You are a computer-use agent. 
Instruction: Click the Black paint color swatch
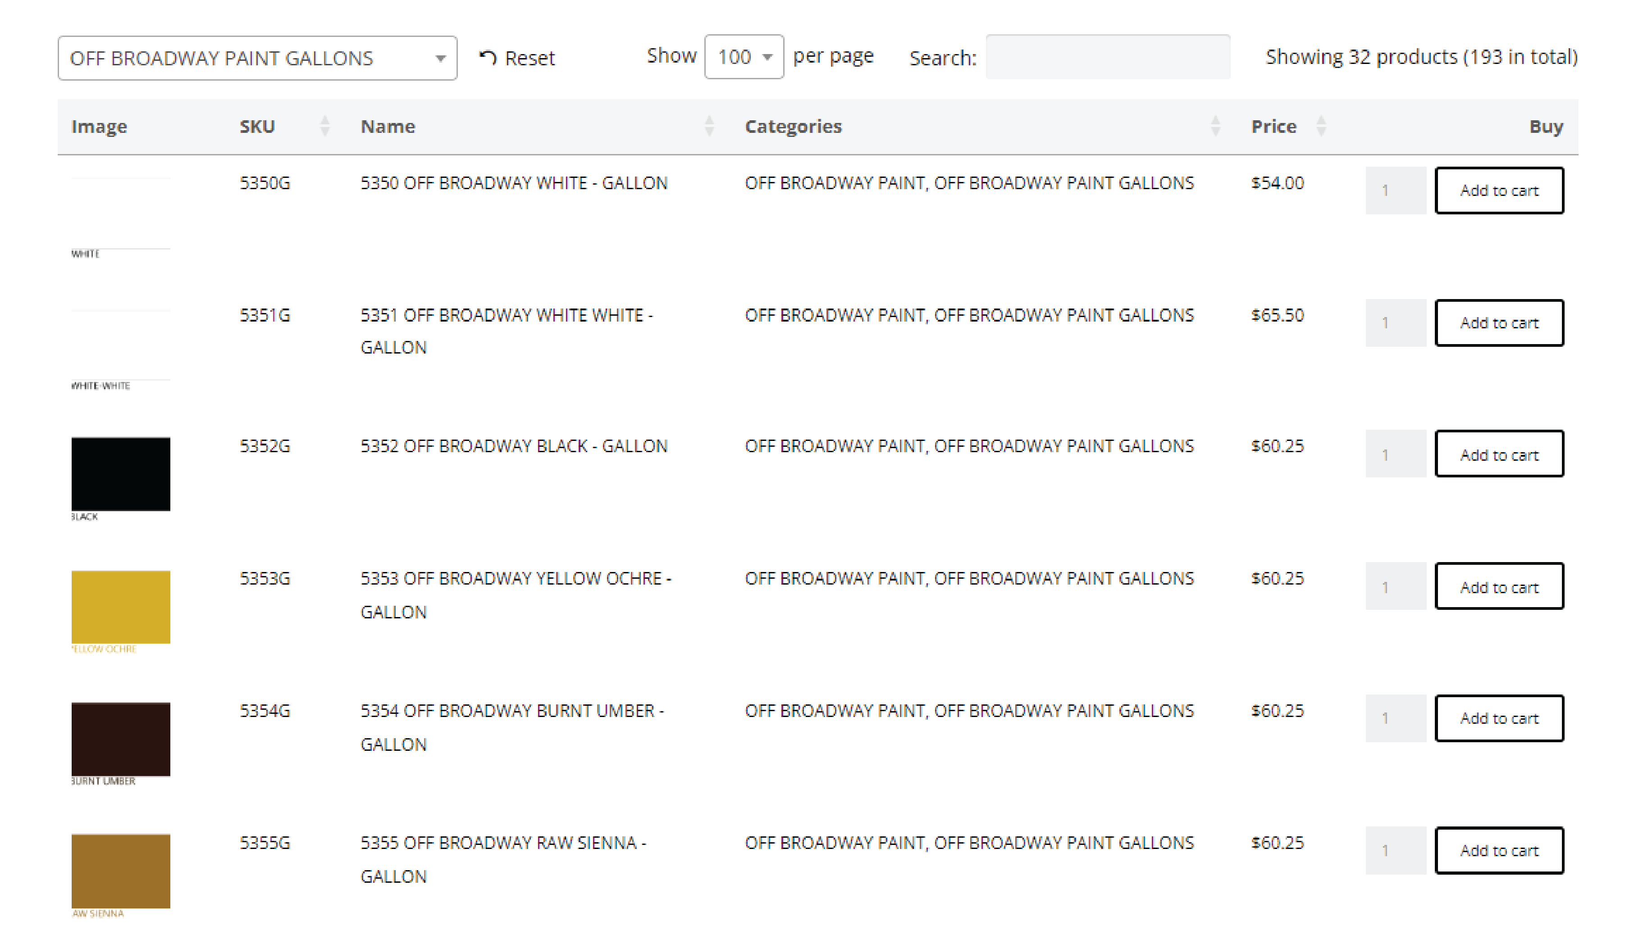pos(121,474)
